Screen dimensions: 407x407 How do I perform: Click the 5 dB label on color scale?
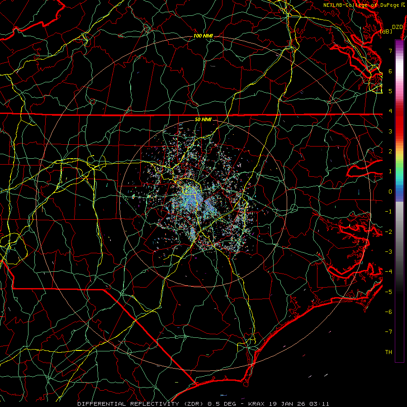[390, 91]
